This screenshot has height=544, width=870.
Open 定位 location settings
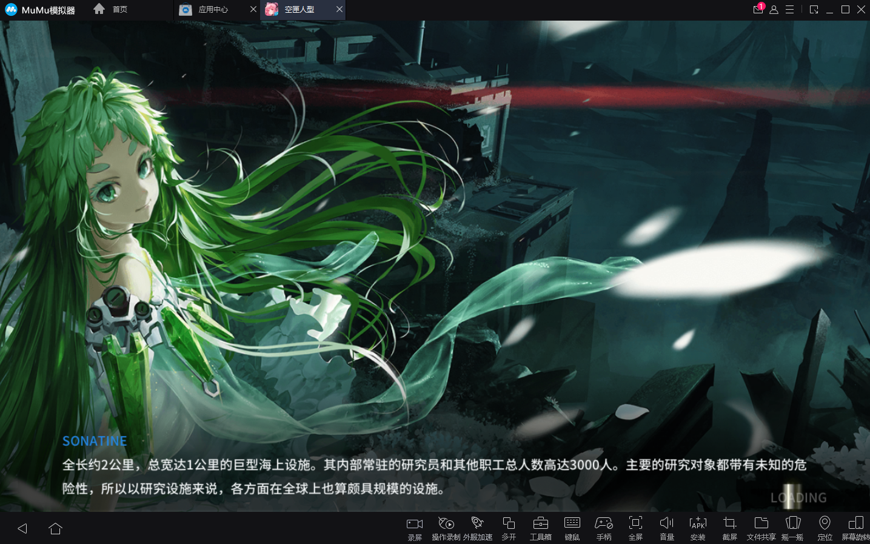coord(825,528)
